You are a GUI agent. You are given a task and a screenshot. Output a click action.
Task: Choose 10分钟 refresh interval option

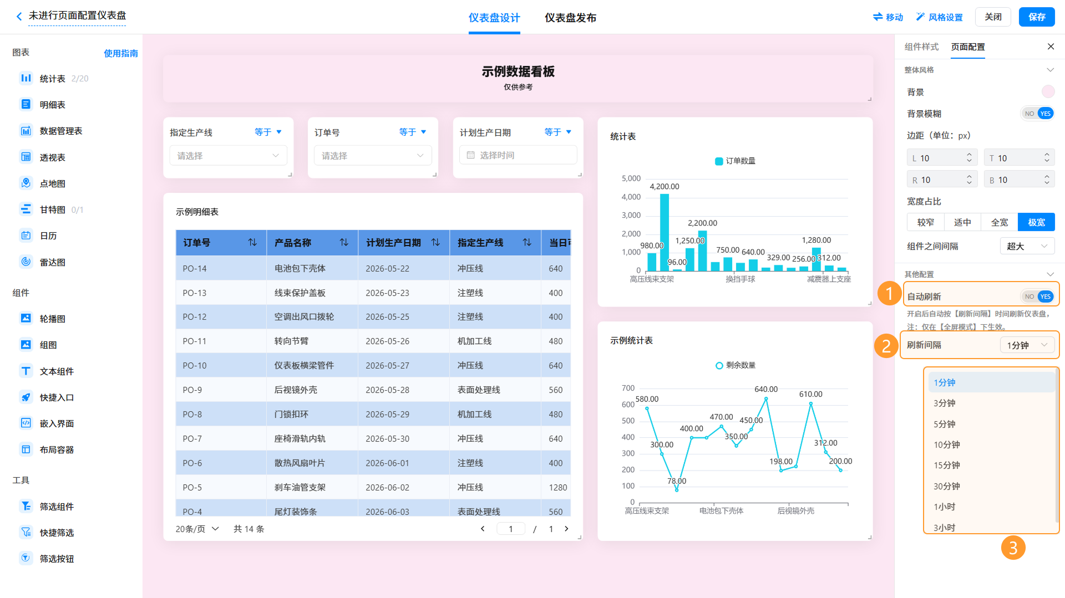pyautogui.click(x=991, y=444)
